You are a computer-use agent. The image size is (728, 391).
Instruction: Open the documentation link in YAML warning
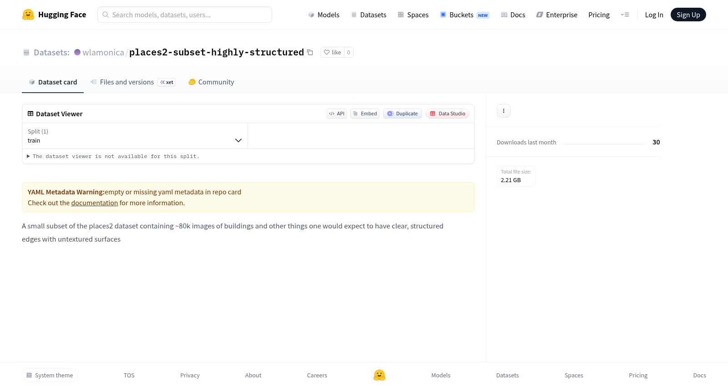coord(95,203)
